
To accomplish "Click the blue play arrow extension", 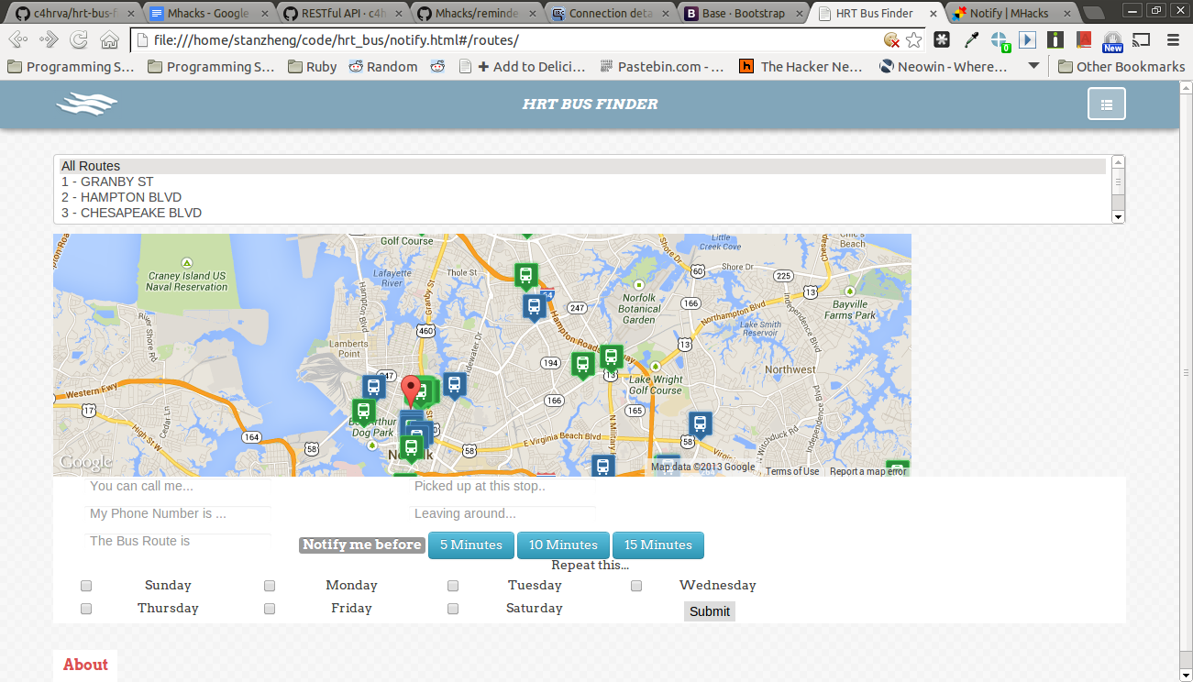I will pyautogui.click(x=1028, y=39).
